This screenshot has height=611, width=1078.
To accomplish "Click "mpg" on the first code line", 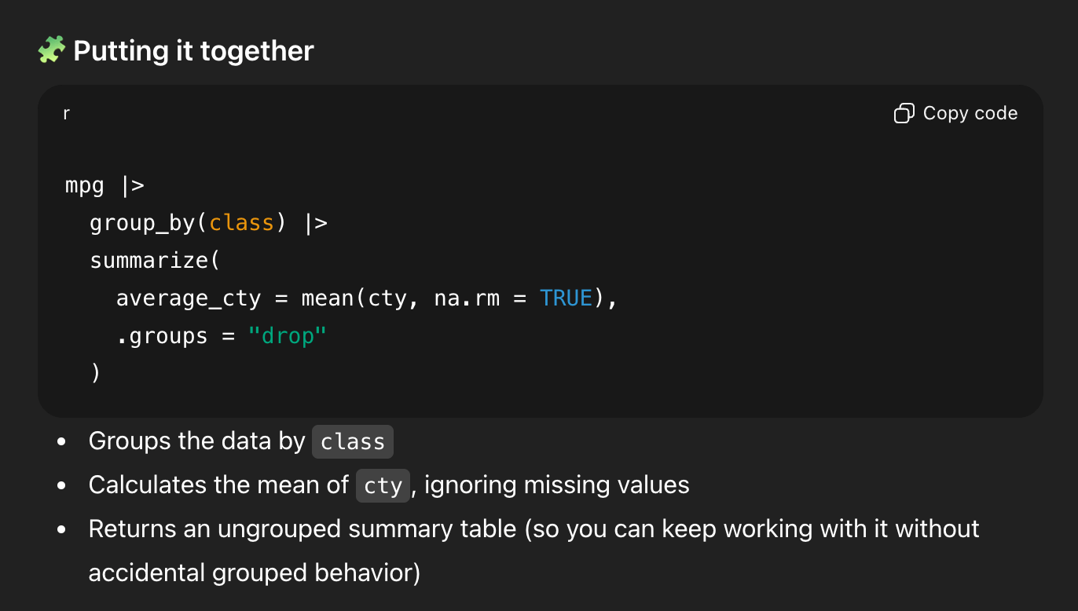I will point(85,186).
